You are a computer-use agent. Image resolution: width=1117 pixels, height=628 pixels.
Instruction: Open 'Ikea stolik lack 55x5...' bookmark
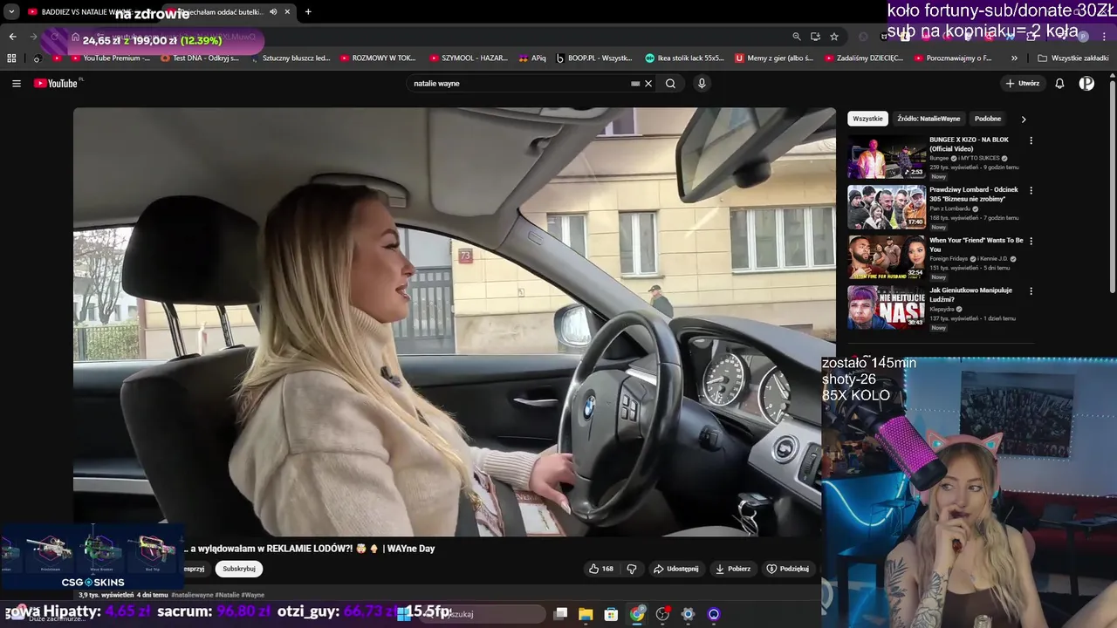[x=685, y=58]
